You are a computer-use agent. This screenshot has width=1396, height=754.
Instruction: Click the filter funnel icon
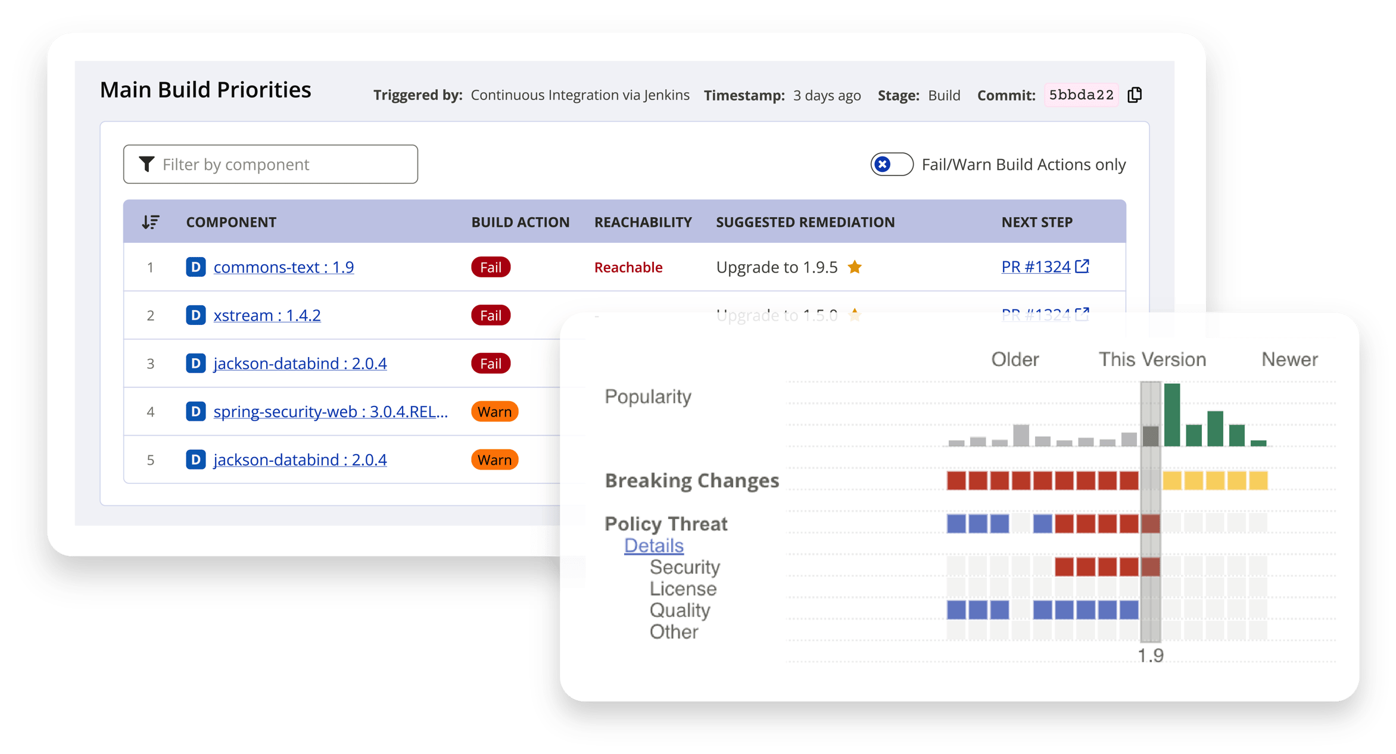click(147, 164)
